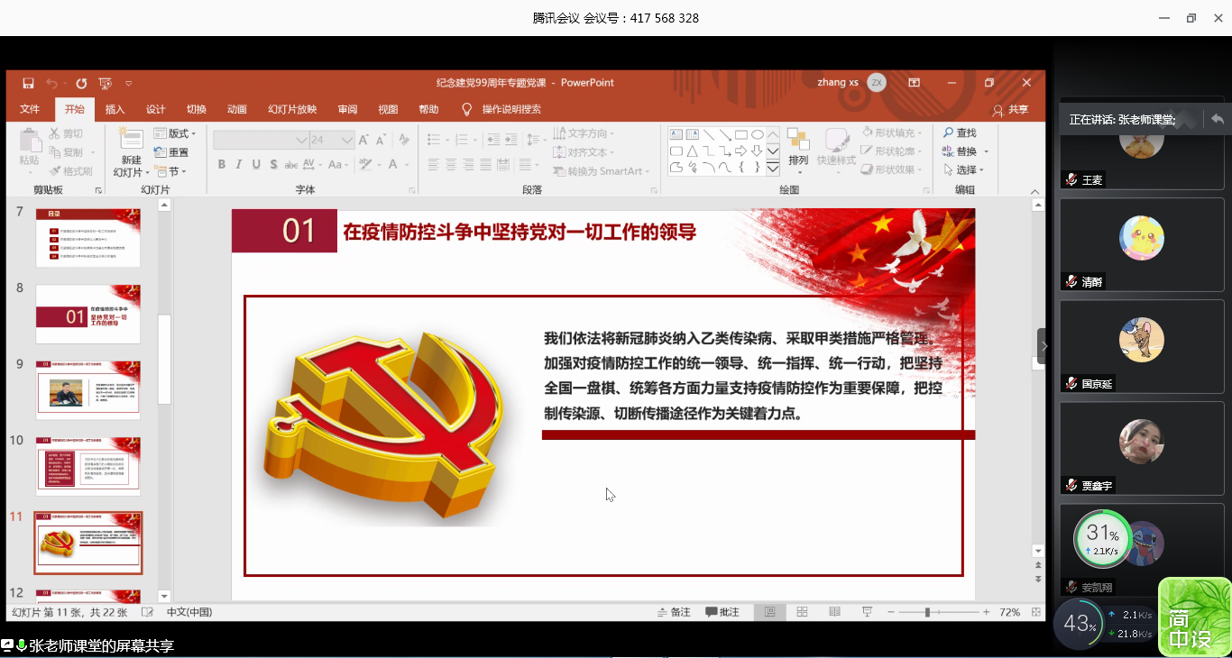Click the zoom in plus button

point(987,612)
